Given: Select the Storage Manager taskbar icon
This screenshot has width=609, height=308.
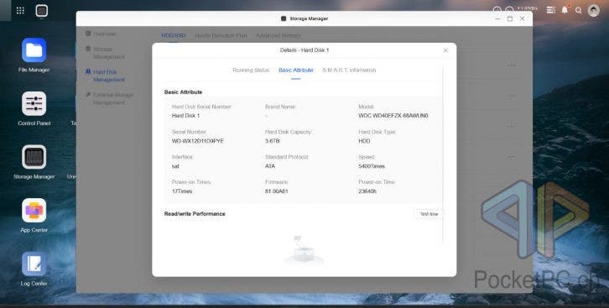Looking at the screenshot, I should (x=42, y=10).
